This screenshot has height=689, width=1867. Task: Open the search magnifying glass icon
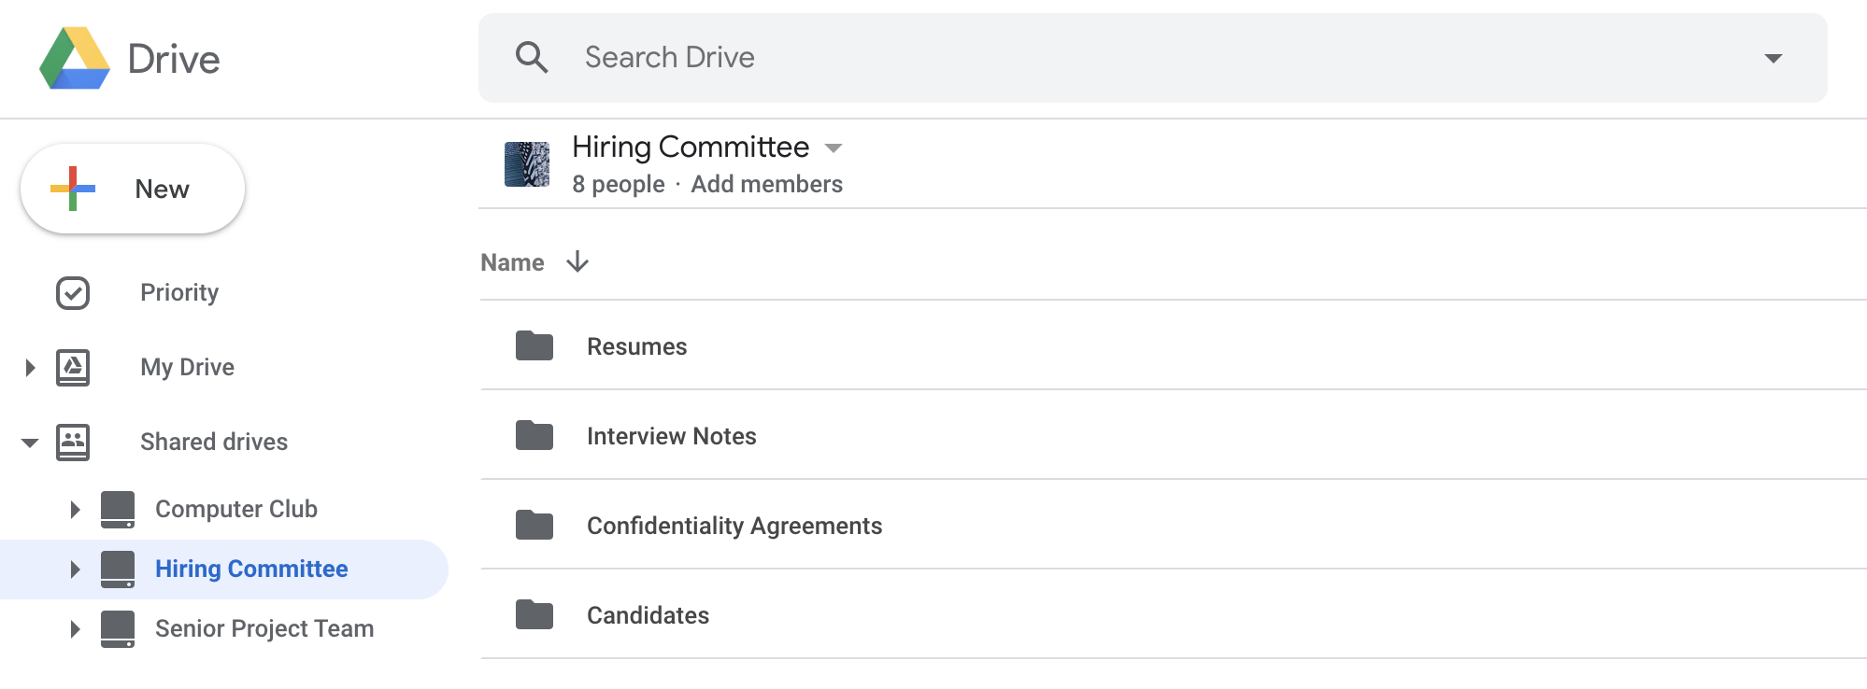[533, 57]
